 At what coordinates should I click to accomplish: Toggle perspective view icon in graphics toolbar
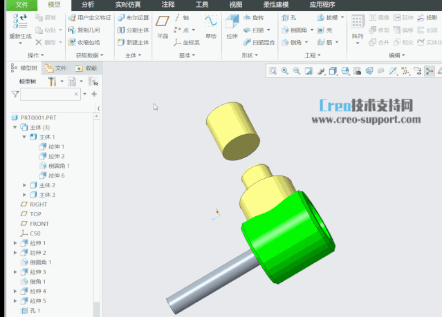(369, 71)
